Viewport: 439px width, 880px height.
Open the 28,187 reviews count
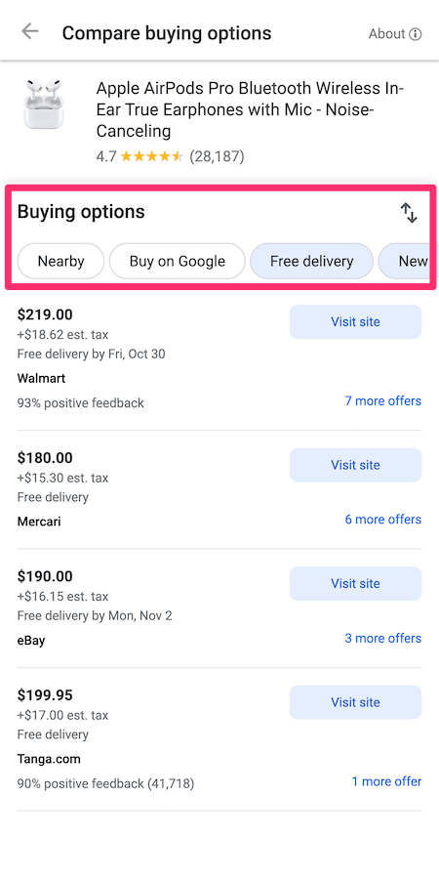(x=217, y=156)
